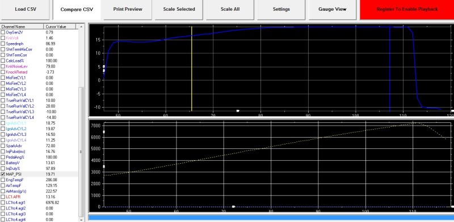Check the CalcLoad% checkbox
This screenshot has height=222, width=454.
point(3,61)
